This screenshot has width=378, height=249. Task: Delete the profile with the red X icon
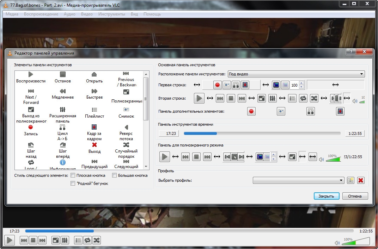(x=360, y=180)
